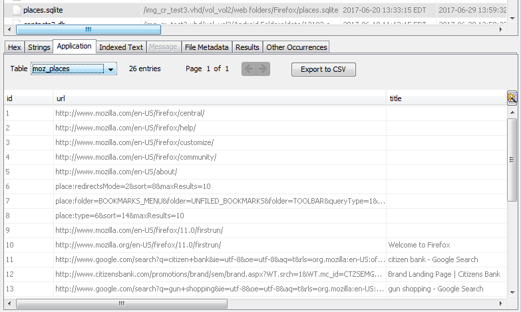Open the Other Occurrences tab
521x312 pixels.
296,47
